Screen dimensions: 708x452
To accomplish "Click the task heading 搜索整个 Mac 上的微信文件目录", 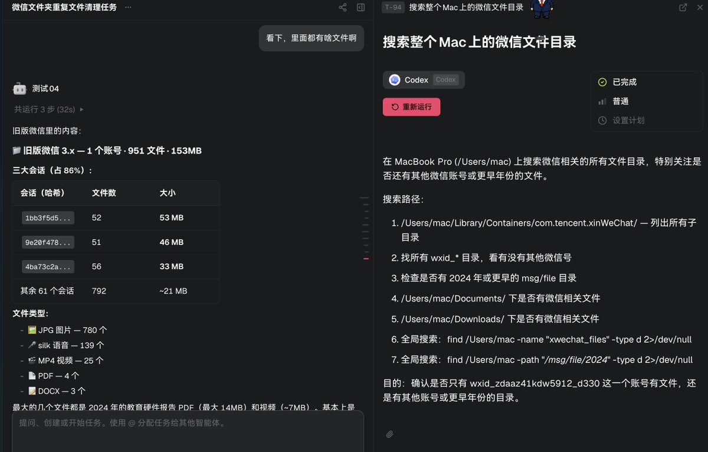I will click(x=479, y=42).
